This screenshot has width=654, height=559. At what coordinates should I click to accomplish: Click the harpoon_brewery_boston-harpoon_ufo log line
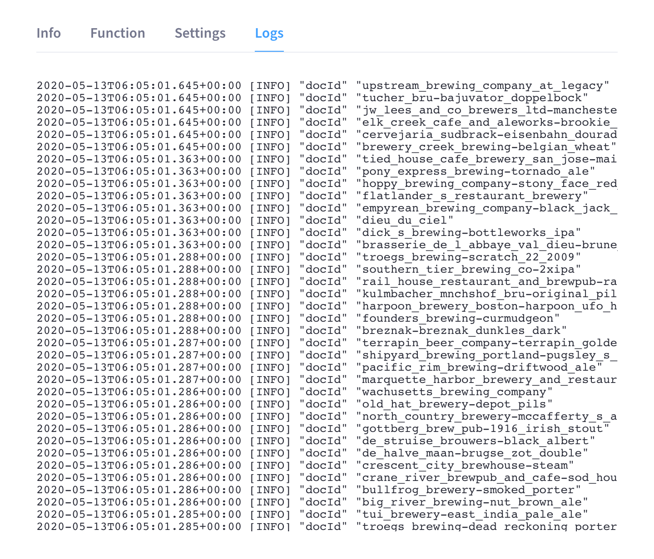point(327,306)
